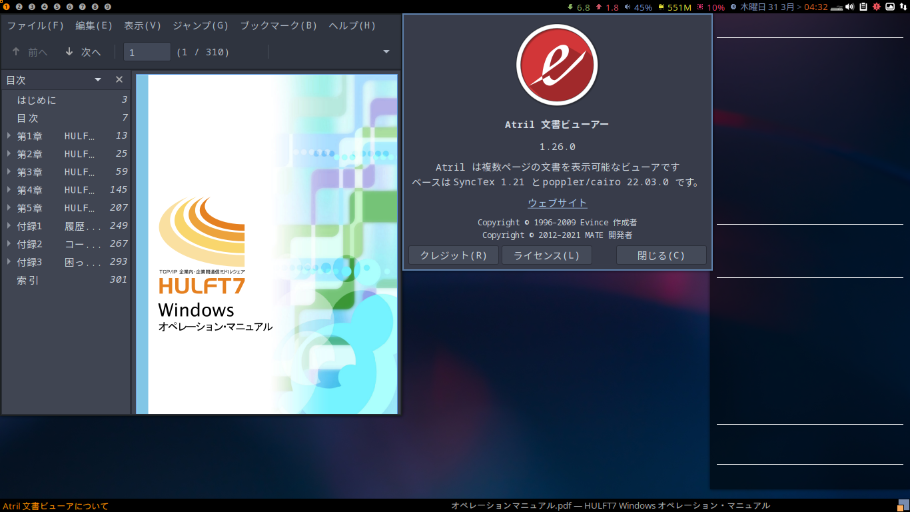Viewport: 910px width, 512px height.
Task: Switch to workspace 5 indicator
Action: 57,7
